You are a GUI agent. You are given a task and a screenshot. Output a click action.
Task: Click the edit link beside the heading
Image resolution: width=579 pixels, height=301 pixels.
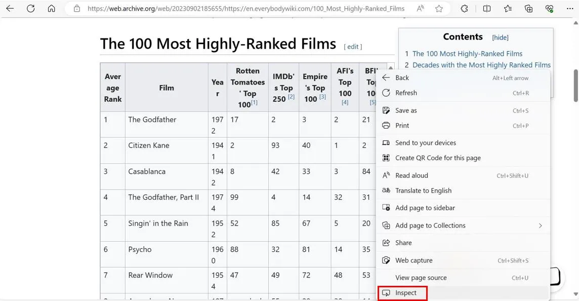pos(353,47)
